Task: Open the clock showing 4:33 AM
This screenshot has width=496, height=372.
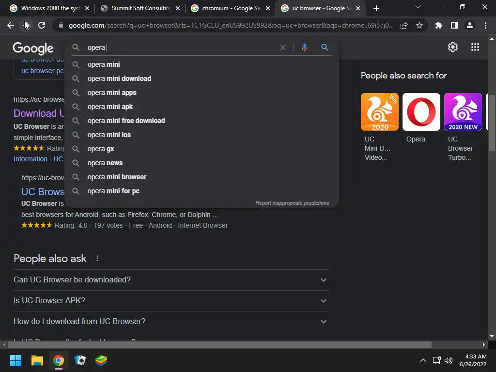Action: coord(473,360)
